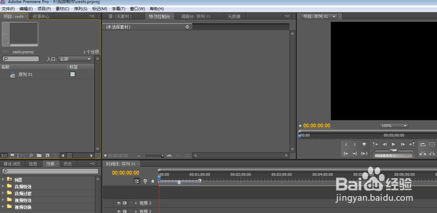Click Set Out Point in Program monitor
Screen dimensions: 437x213
pos(355,144)
